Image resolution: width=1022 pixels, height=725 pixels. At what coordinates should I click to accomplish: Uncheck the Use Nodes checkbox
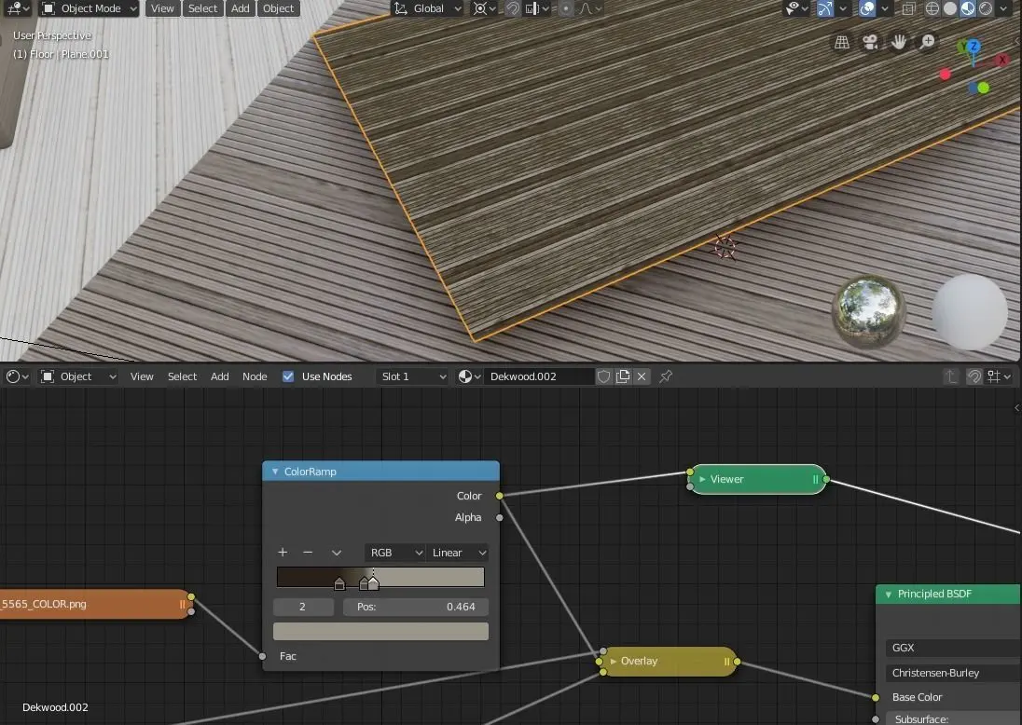(288, 376)
